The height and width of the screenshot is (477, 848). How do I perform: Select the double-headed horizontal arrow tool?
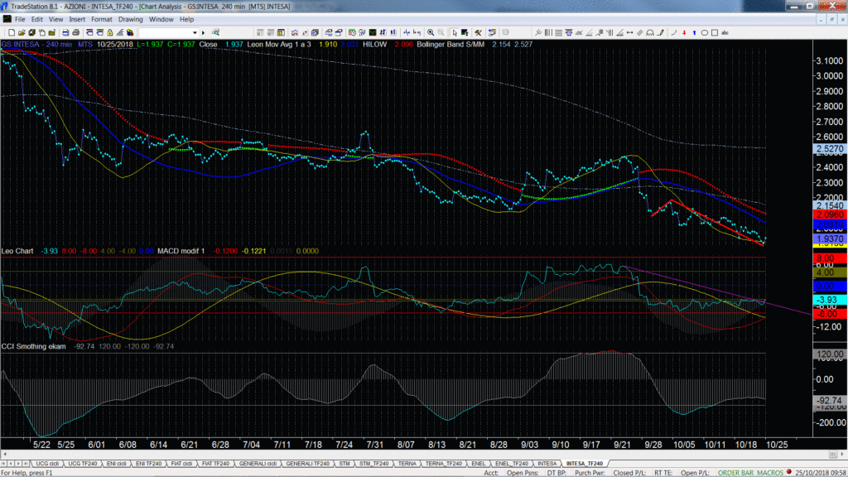click(629, 32)
